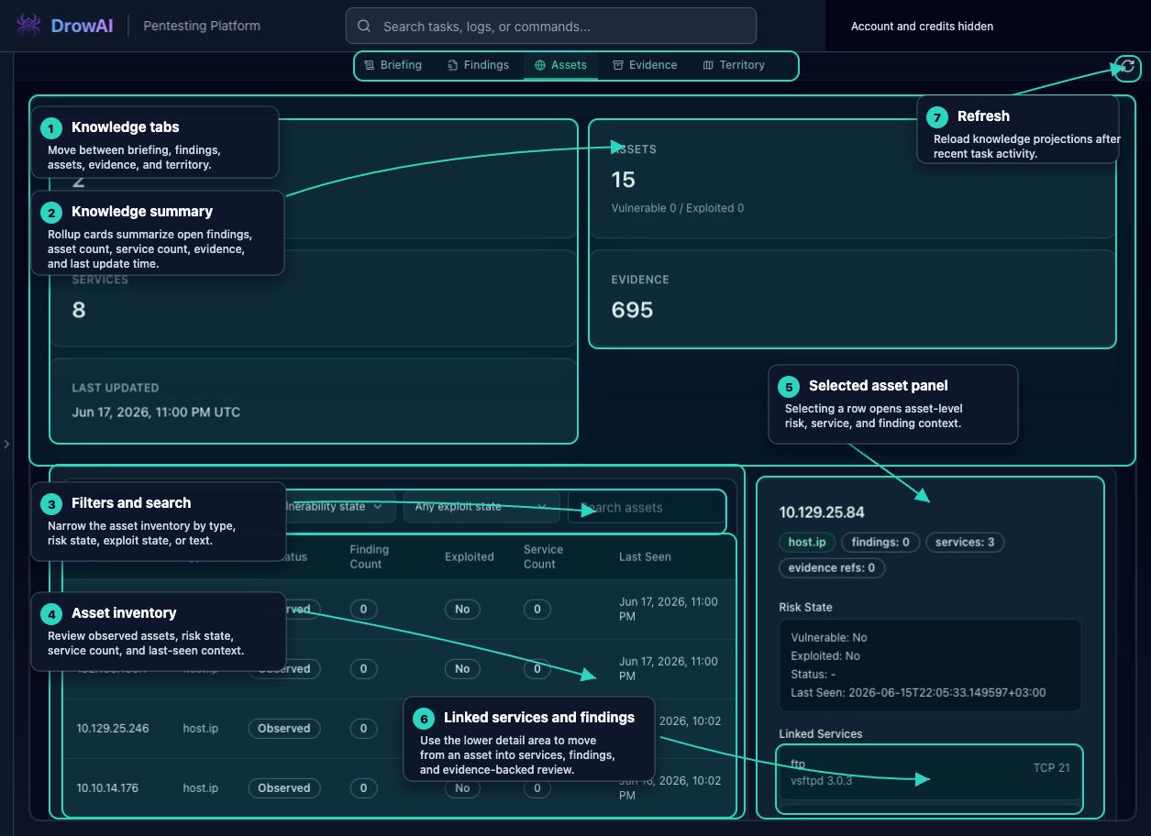Click the 'Exploited' column header
Image resolution: width=1151 pixels, height=836 pixels.
pyautogui.click(x=470, y=556)
